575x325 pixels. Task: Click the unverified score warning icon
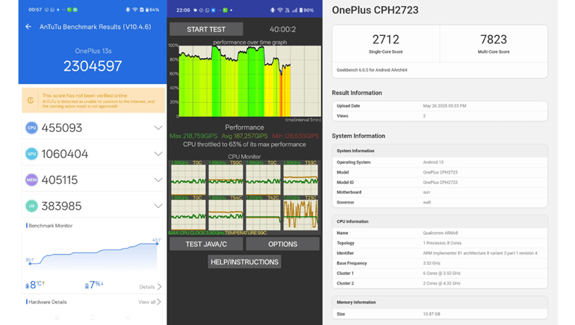pos(31,101)
